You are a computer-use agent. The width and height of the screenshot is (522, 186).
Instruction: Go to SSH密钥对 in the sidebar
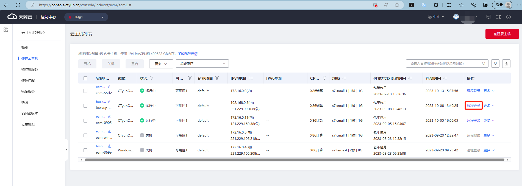point(30,113)
